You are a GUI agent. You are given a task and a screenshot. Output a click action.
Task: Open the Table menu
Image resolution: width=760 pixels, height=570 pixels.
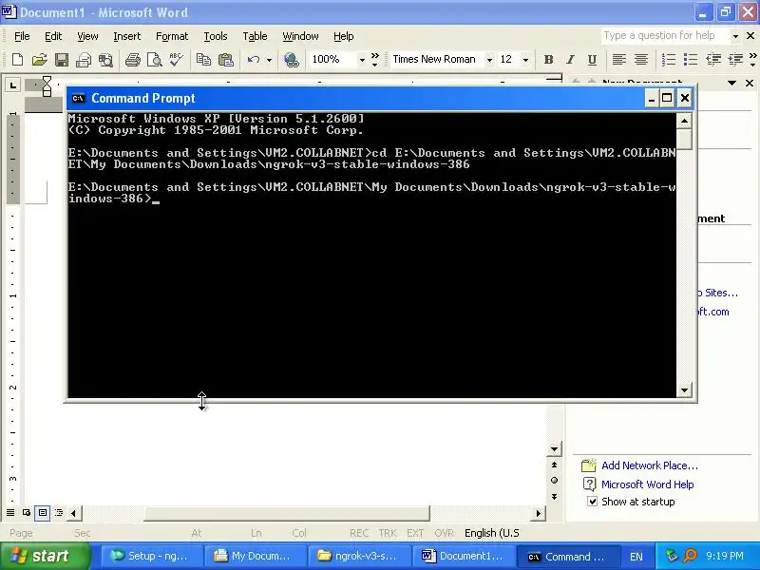pos(255,36)
